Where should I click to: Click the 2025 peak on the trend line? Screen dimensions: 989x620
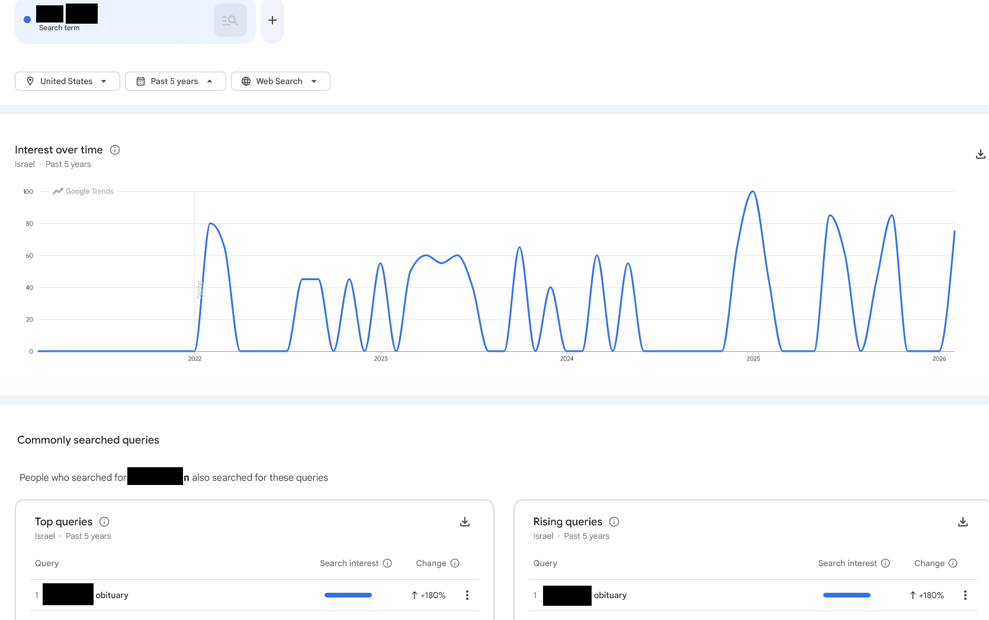[753, 192]
